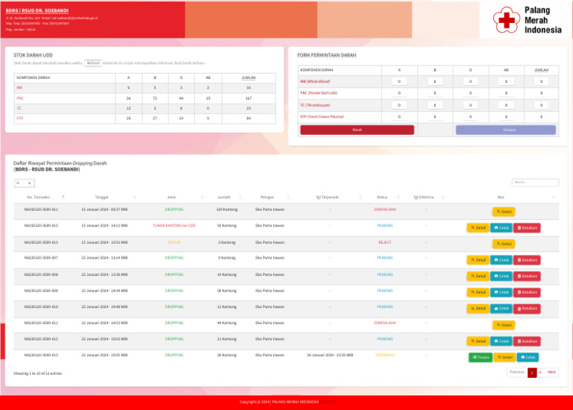
Task: Go to the Next page
Action: pos(551,373)
